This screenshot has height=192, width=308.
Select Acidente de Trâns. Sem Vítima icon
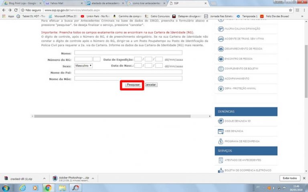(221, 39)
